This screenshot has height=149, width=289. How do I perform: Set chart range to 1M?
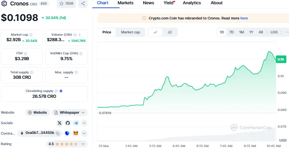click(x=241, y=32)
